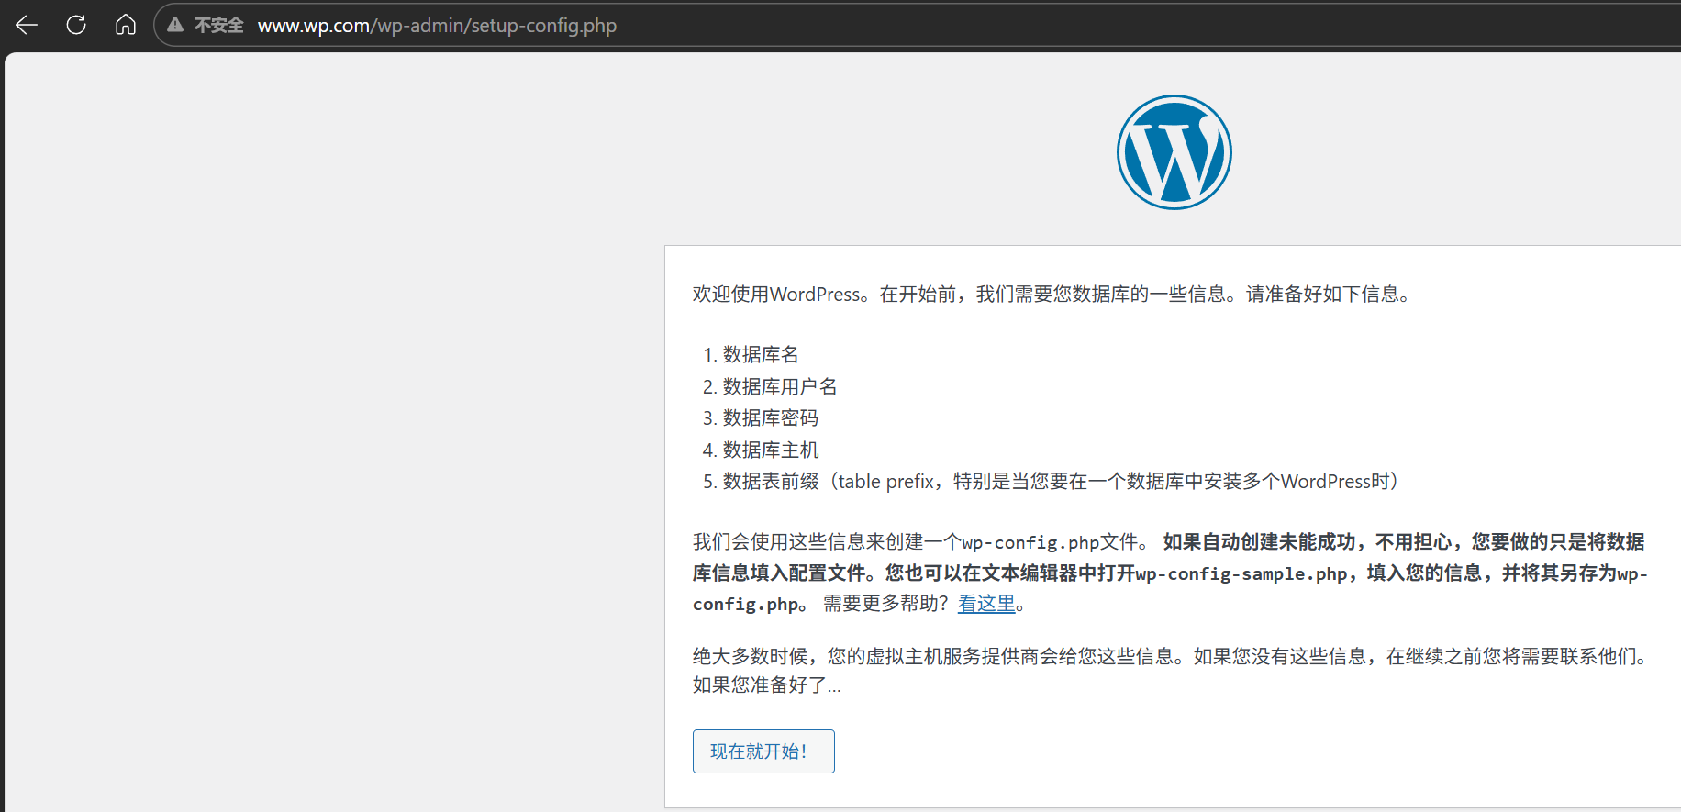1681x812 pixels.
Task: Click list item 数据库主机
Action: point(771,450)
